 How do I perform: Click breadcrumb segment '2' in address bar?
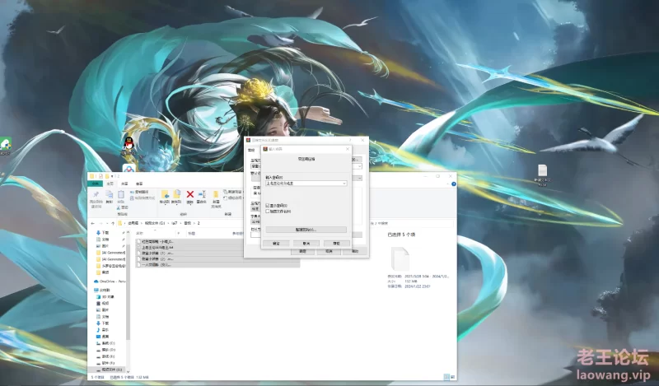(199, 223)
